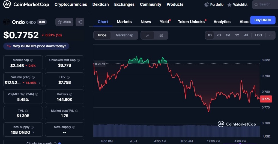Click the Ondo token logo icon

7,22
